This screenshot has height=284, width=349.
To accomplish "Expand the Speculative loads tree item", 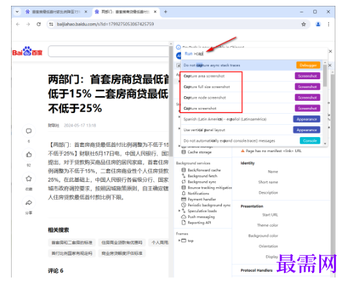I will pyautogui.click(x=179, y=211).
